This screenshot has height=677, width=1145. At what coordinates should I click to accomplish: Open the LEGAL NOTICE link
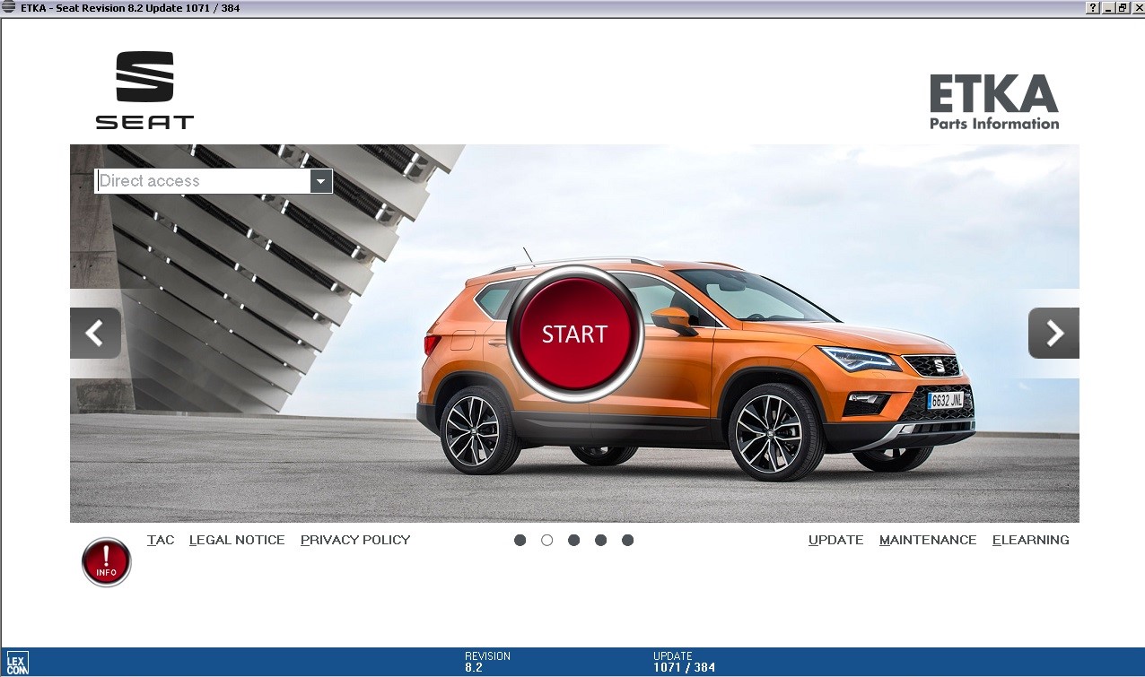(x=237, y=540)
